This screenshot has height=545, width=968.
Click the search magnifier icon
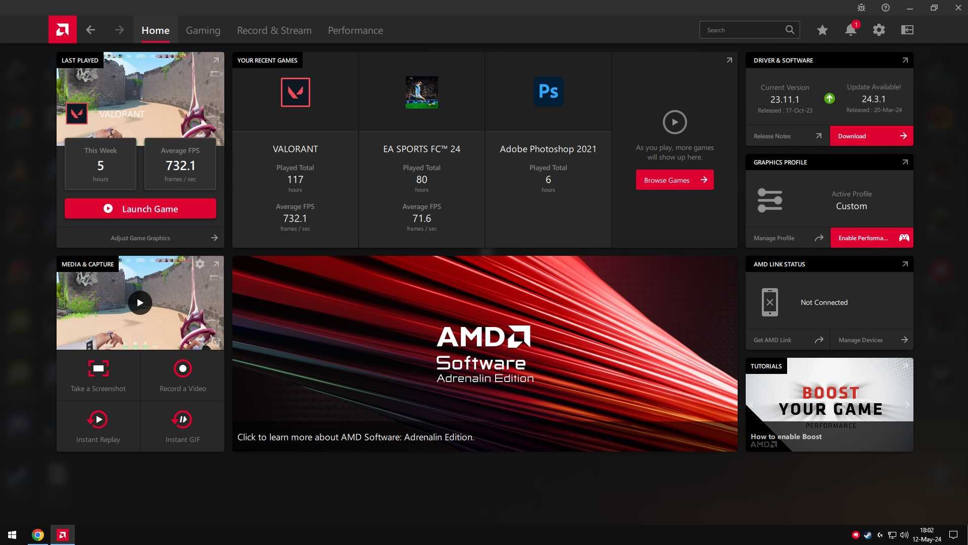point(790,30)
